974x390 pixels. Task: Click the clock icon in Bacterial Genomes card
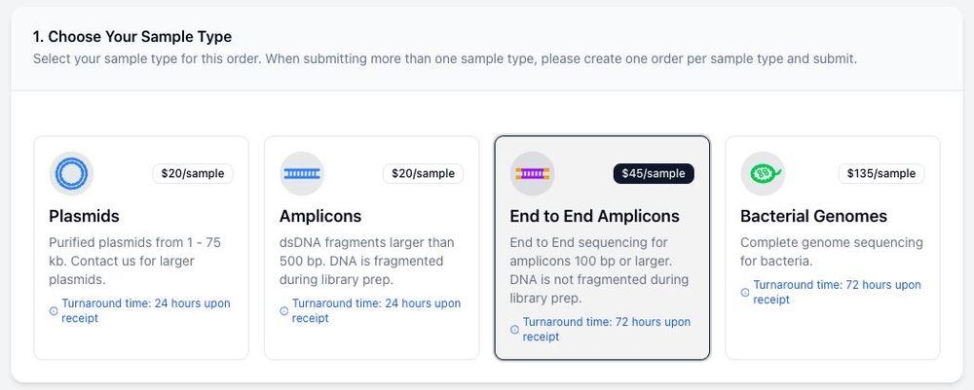tap(745, 293)
